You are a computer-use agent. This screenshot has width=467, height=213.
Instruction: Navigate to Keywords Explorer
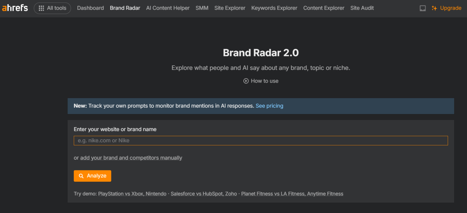[274, 8]
